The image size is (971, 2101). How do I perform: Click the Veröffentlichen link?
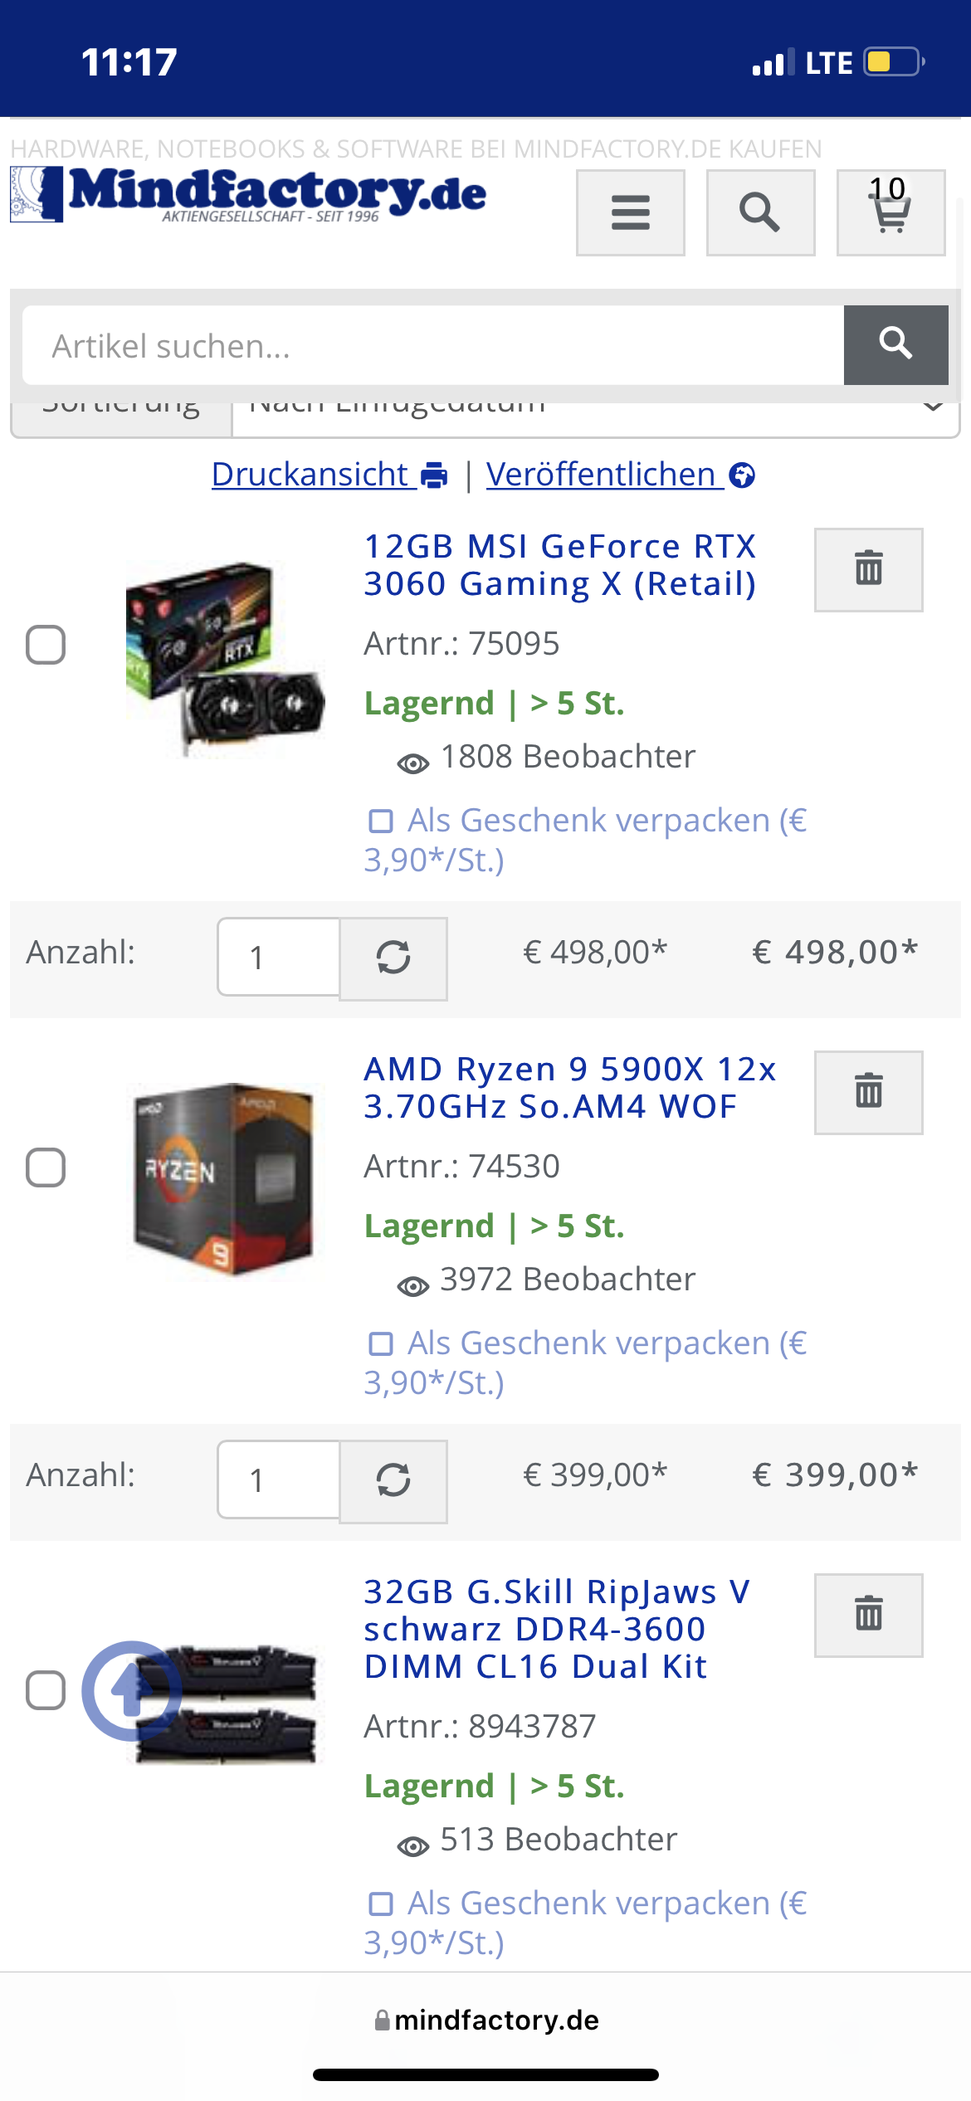pyautogui.click(x=621, y=475)
